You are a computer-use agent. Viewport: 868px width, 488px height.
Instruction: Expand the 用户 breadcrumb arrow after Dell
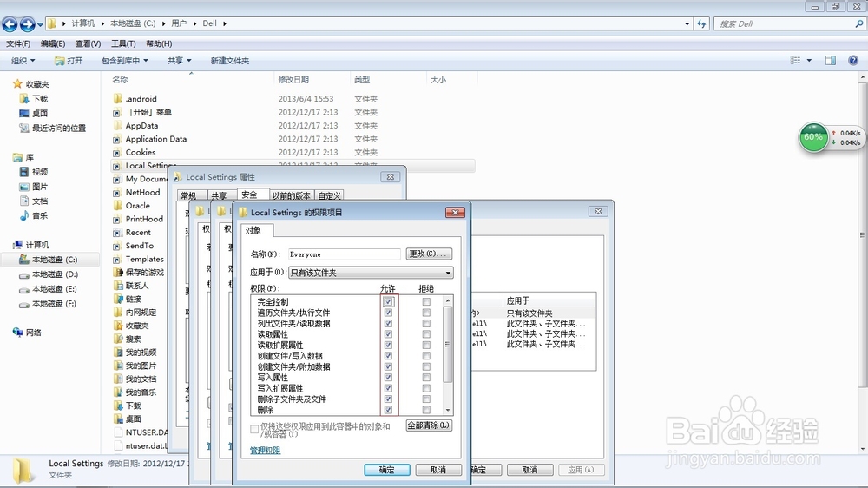point(224,23)
